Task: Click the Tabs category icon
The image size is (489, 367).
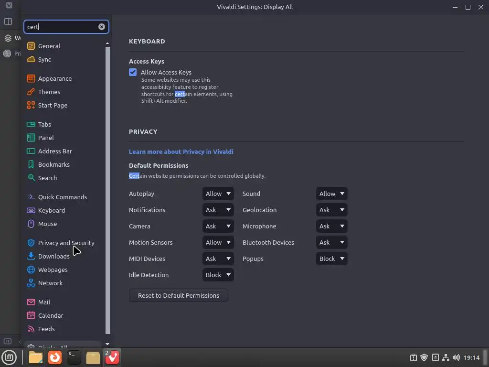Action: [31, 124]
